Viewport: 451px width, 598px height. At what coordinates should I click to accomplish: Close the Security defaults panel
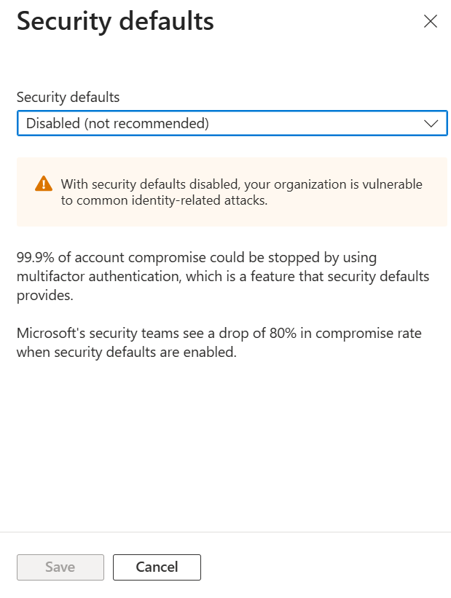(x=431, y=21)
